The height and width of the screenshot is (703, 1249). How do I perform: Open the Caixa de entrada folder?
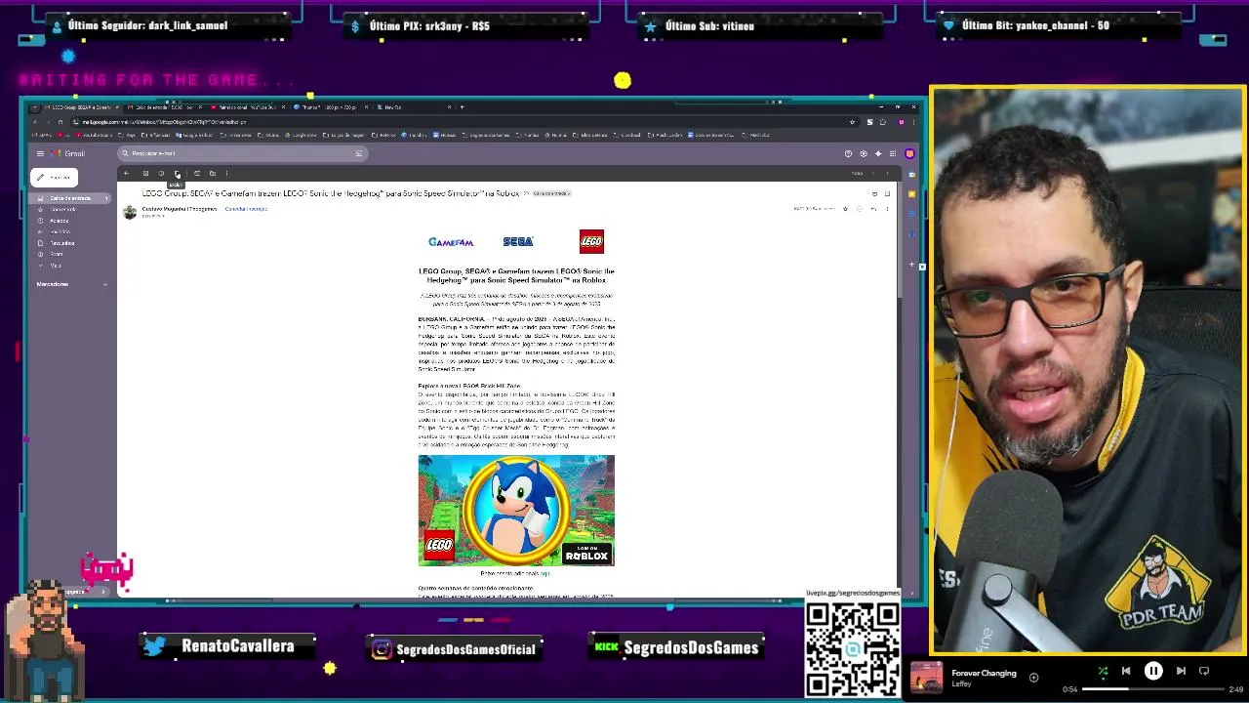coord(70,198)
